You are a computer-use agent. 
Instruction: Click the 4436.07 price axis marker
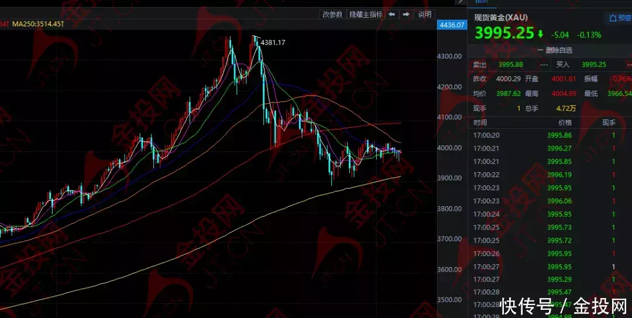pos(452,25)
